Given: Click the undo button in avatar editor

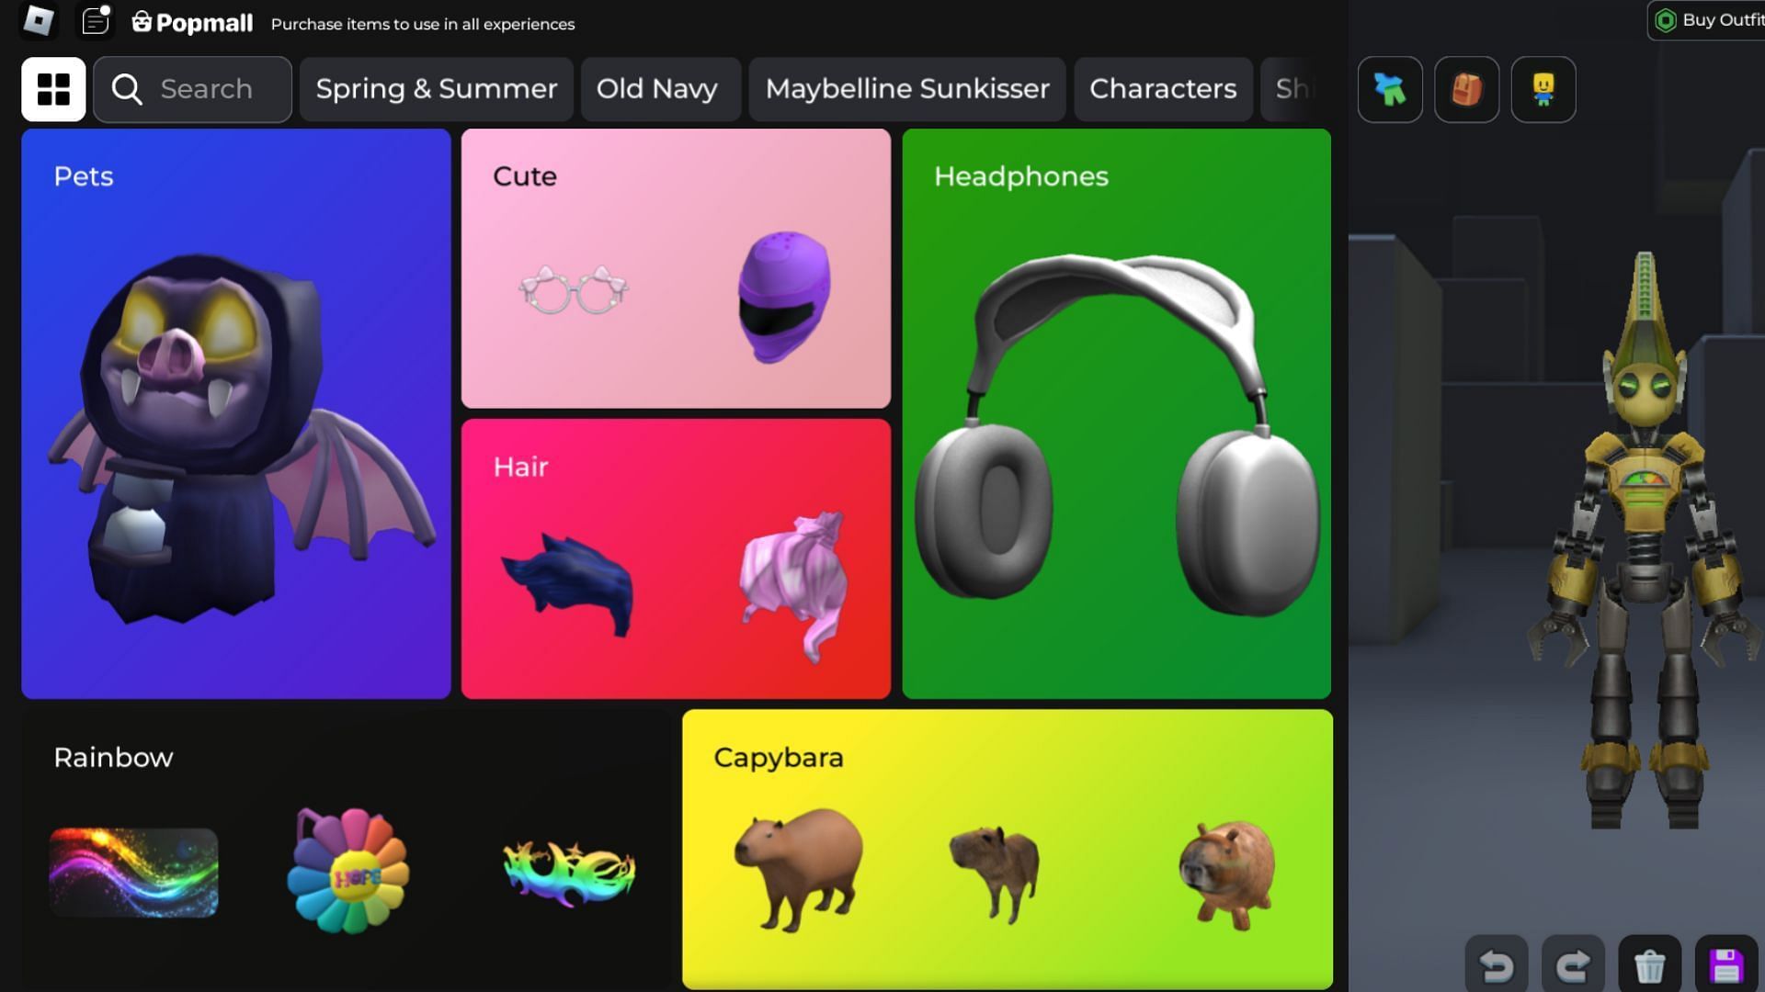Looking at the screenshot, I should 1496,963.
